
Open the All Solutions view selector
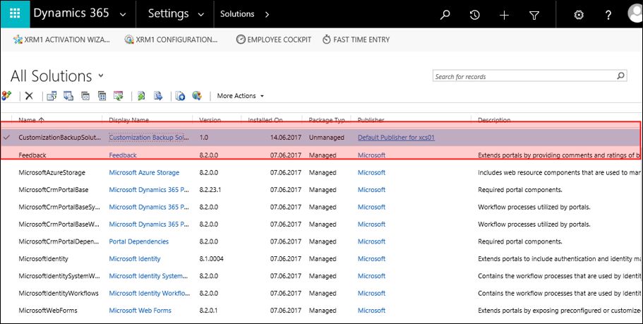pyautogui.click(x=101, y=76)
